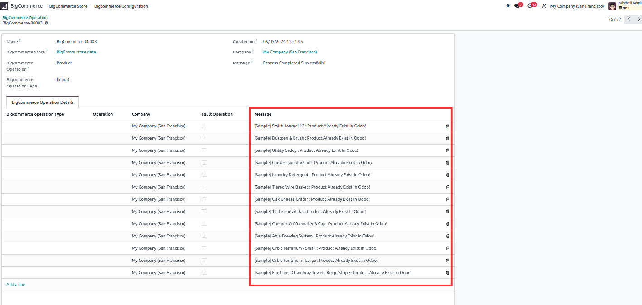Open the form's Company field link
Viewport: 642px width, 305px height.
pos(290,52)
